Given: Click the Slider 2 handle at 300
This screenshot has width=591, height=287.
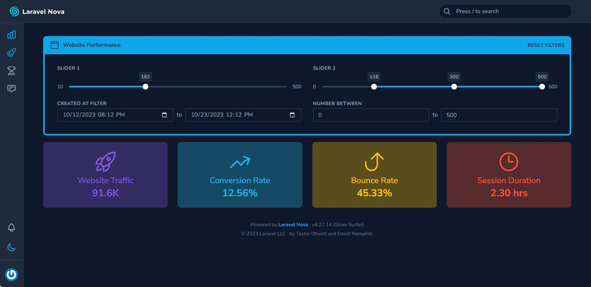Looking at the screenshot, I should tap(454, 87).
